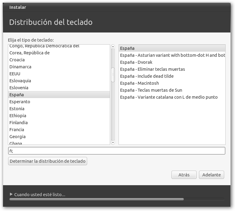Image resolution: width=235 pixels, height=211 pixels.
Task: Select Esperanto keyboard layout
Action: pyautogui.click(x=20, y=102)
